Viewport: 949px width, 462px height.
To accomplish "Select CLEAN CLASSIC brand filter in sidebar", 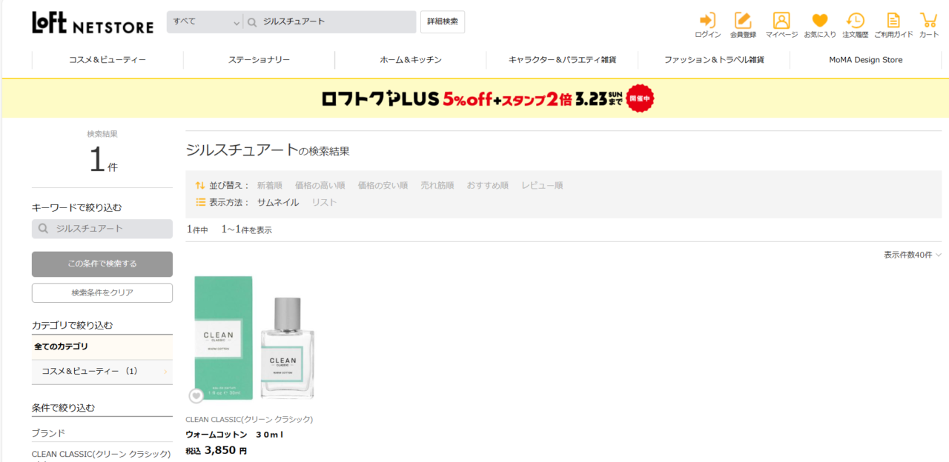I will pos(102,454).
